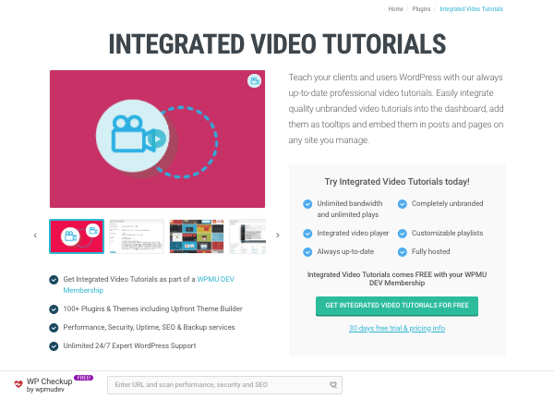Click comes FREE with your WPMU DEV Membership text
The width and height of the screenshot is (554, 399).
(x=397, y=279)
